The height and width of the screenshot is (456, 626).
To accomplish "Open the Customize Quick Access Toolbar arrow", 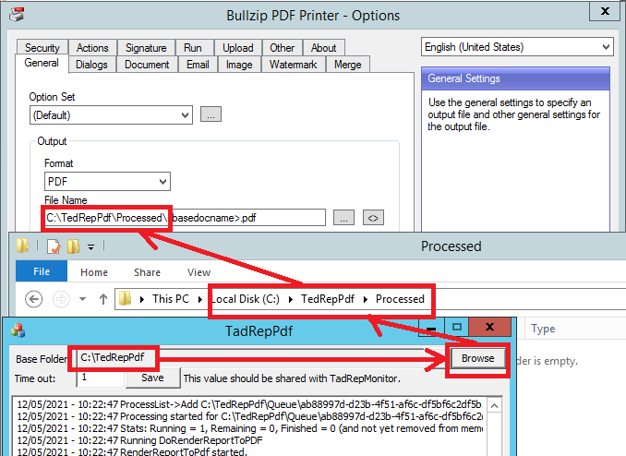I will [x=91, y=247].
